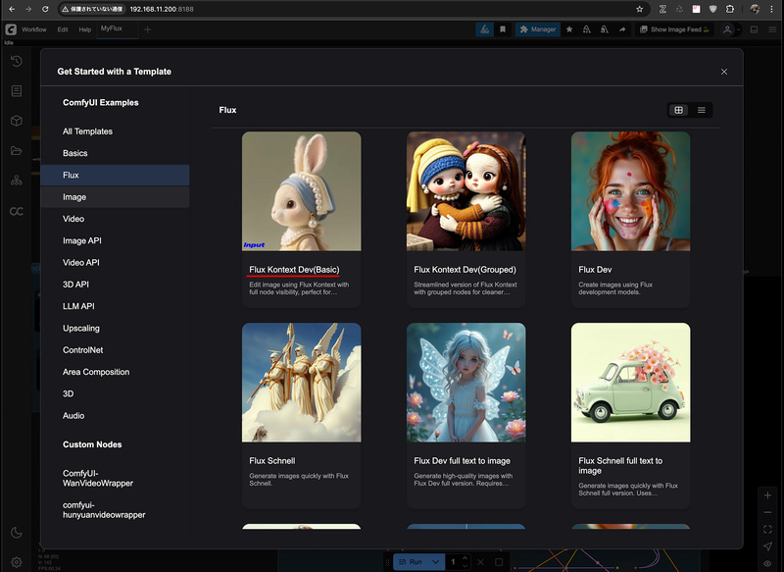Screen dimensions: 784x572
Task: Open Flux Kontext Dev(Grouped) dolls thumbnail
Action: point(466,191)
